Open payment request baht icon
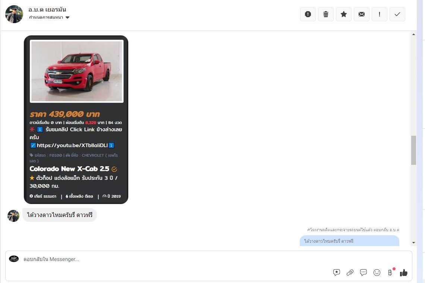 point(390,273)
